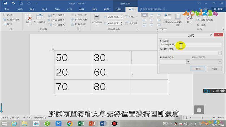Click the fx 公式 formula button
The height and width of the screenshot is (127, 226).
201,25
